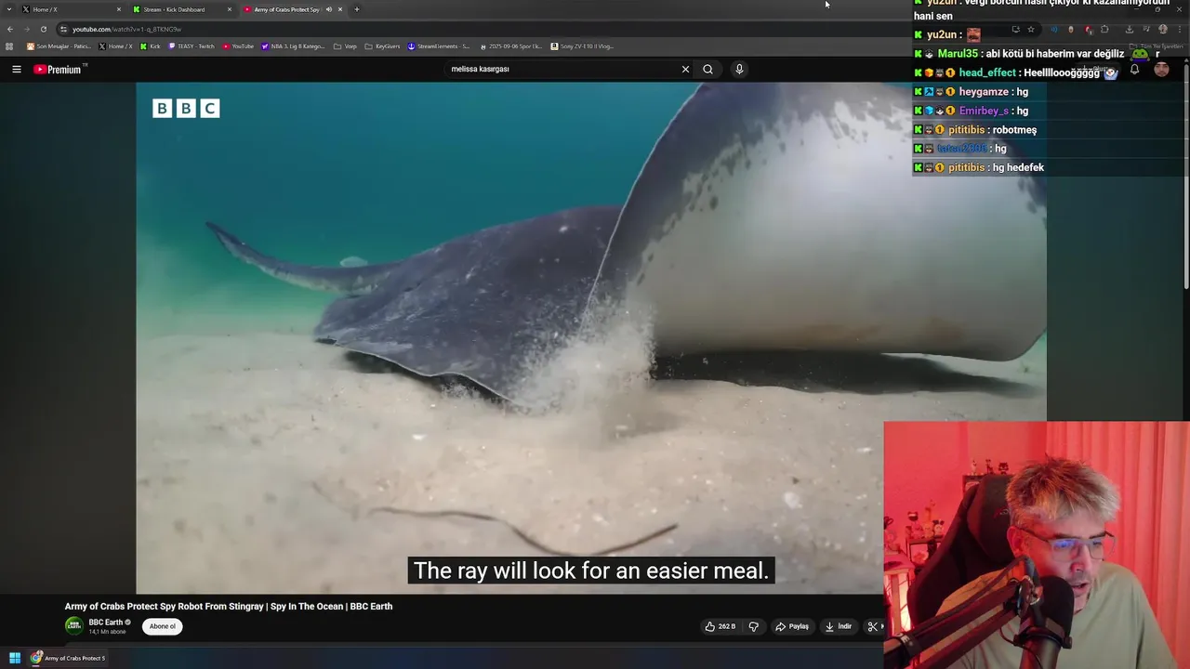Like the video showing 262 B
Image resolution: width=1190 pixels, height=669 pixels.
click(720, 626)
